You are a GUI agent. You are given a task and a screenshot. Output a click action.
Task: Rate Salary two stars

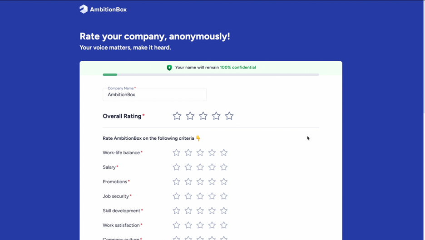[x=188, y=167]
